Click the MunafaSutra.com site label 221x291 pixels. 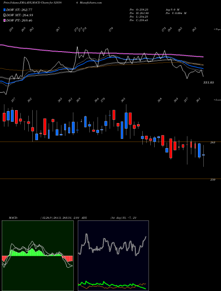click(91, 3)
